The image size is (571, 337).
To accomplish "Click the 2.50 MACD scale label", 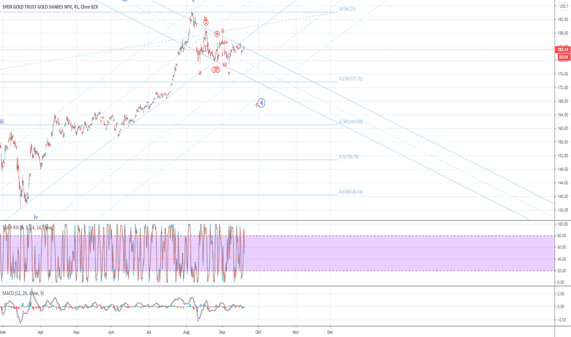I will 561,293.
